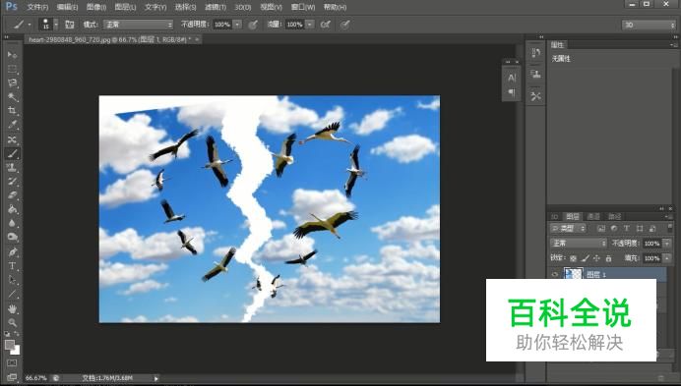Select the Healing/Patch tool

pos(12,139)
